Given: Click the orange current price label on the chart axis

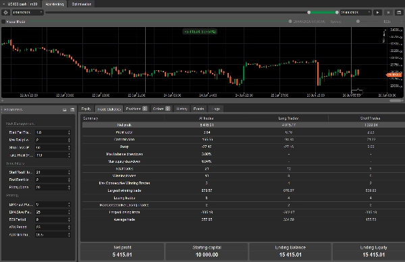Looking at the screenshot, I should (x=394, y=75).
